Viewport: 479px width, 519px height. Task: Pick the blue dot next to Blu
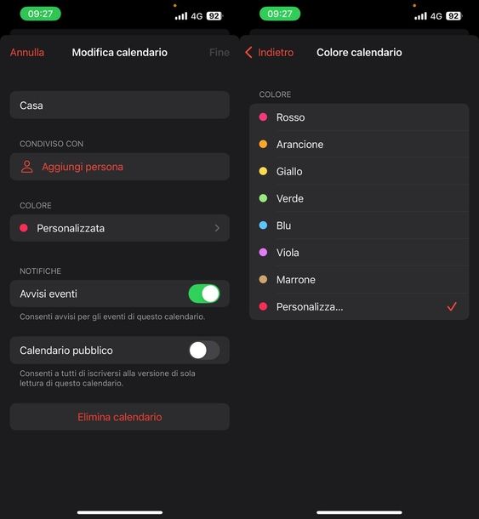(263, 225)
